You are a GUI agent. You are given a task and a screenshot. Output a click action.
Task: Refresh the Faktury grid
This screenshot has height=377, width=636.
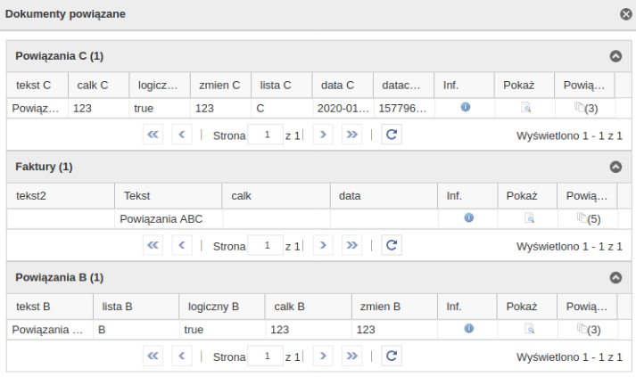point(392,245)
